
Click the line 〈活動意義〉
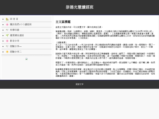61,43
